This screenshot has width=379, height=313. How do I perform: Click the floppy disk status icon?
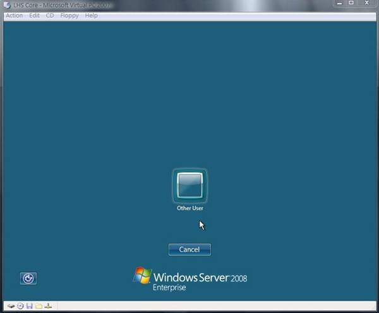coord(29,306)
